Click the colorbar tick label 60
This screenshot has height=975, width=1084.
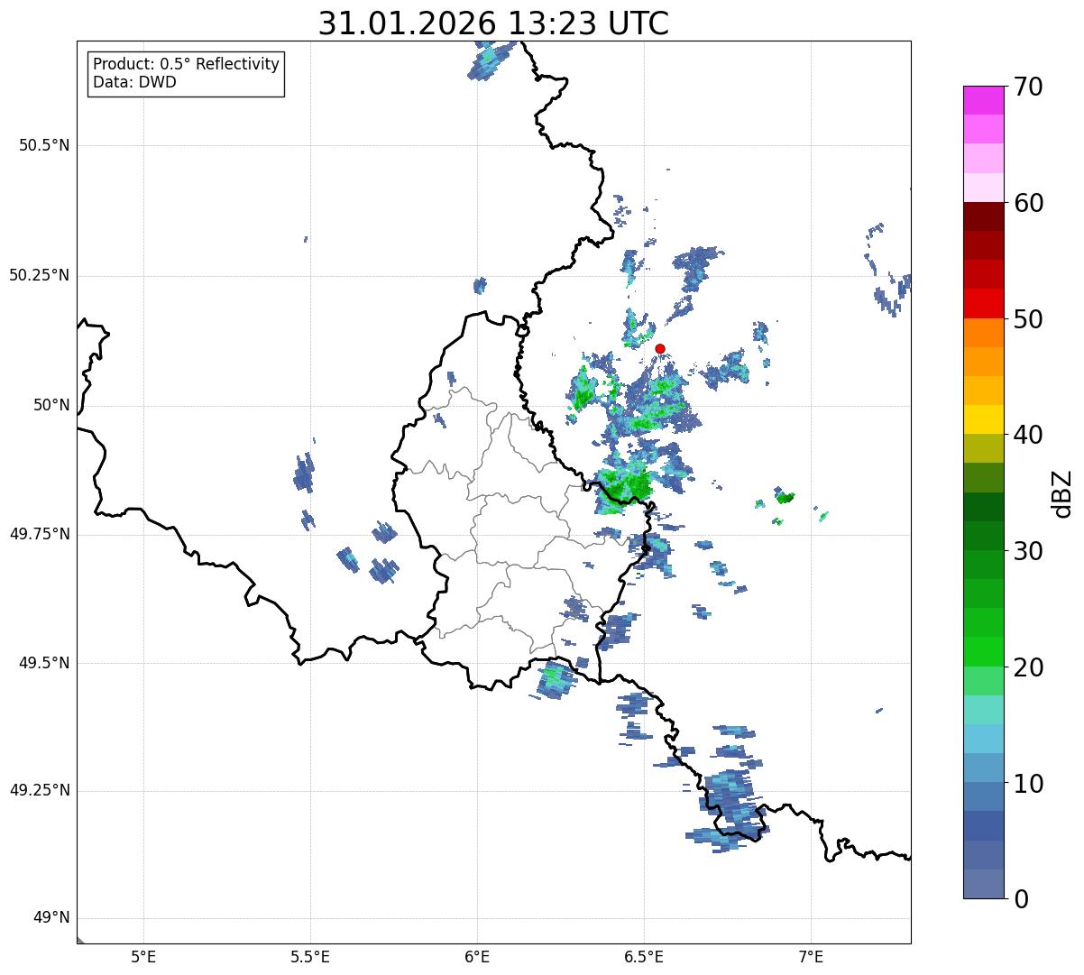[1028, 203]
